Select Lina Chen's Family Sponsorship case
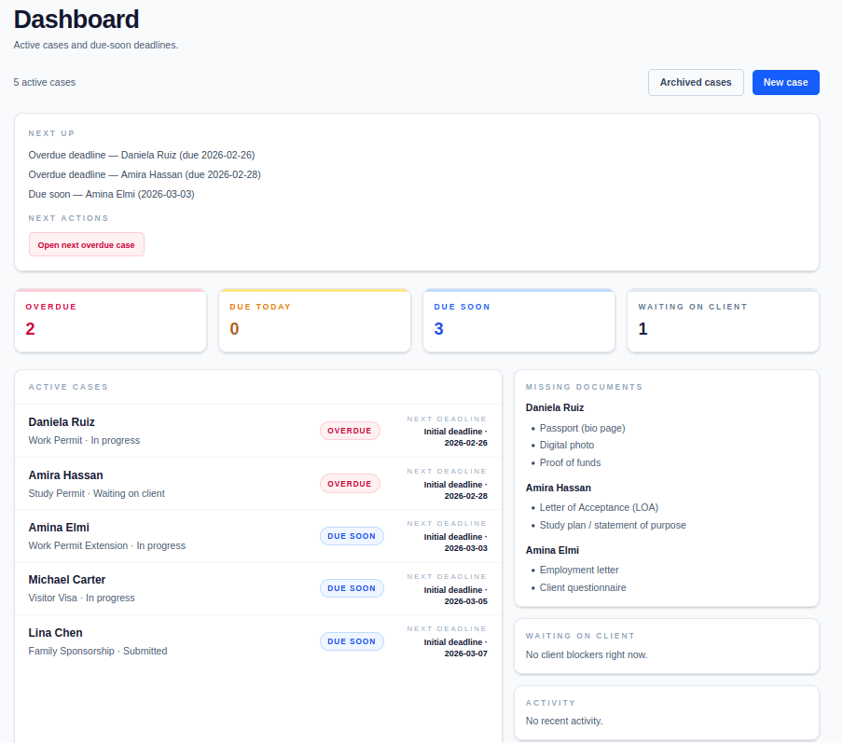Image resolution: width=843 pixels, height=743 pixels. click(x=55, y=632)
